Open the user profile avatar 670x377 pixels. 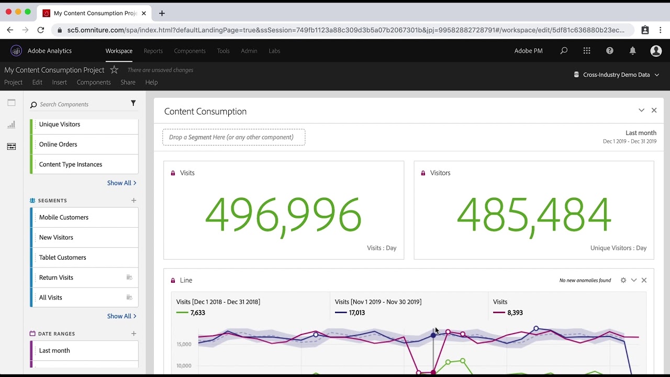click(x=656, y=51)
